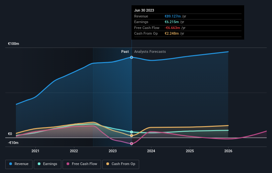This screenshot has width=272, height=173.
Task: Click the 2023 x-axis label
Action: point(113,151)
